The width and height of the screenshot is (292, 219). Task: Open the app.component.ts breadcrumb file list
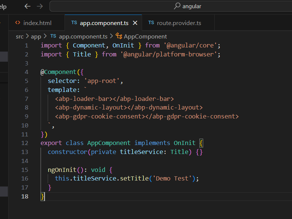click(x=83, y=36)
